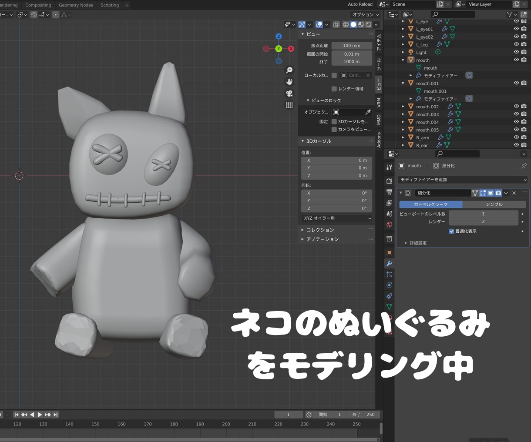
Task: Toggle the camera view icon
Action: pos(289,94)
